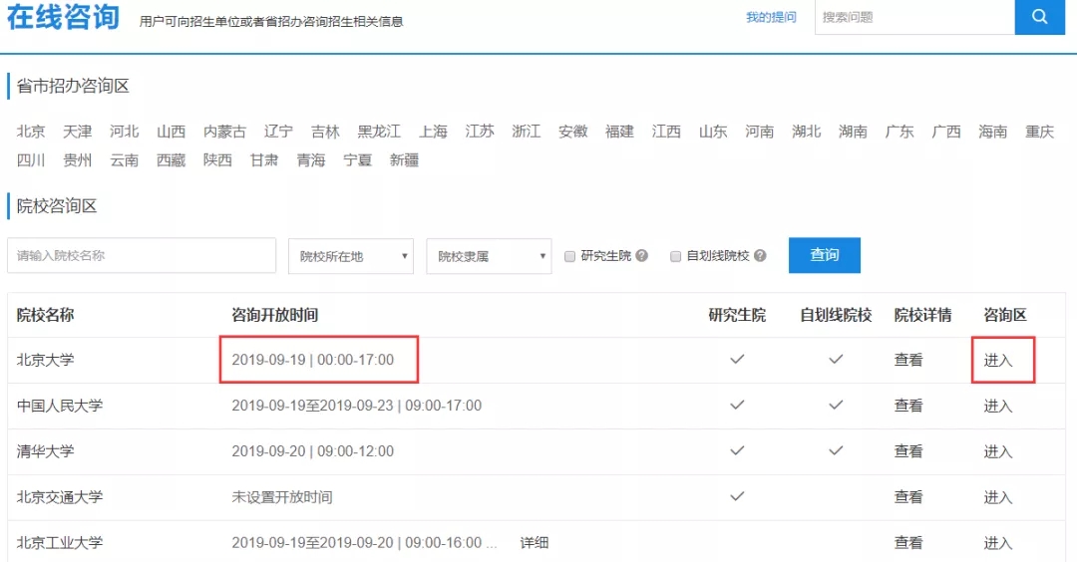The image size is (1077, 562).
Task: Click the 查询 button
Action: 824,255
